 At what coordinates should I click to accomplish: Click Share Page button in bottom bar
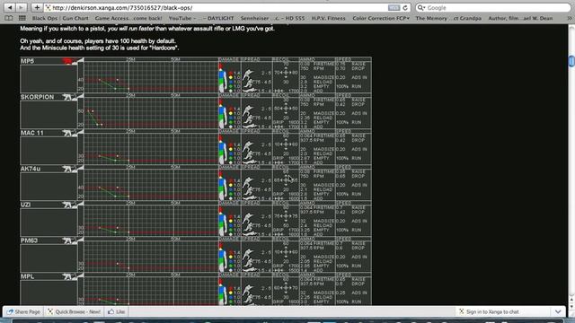pyautogui.click(x=23, y=311)
